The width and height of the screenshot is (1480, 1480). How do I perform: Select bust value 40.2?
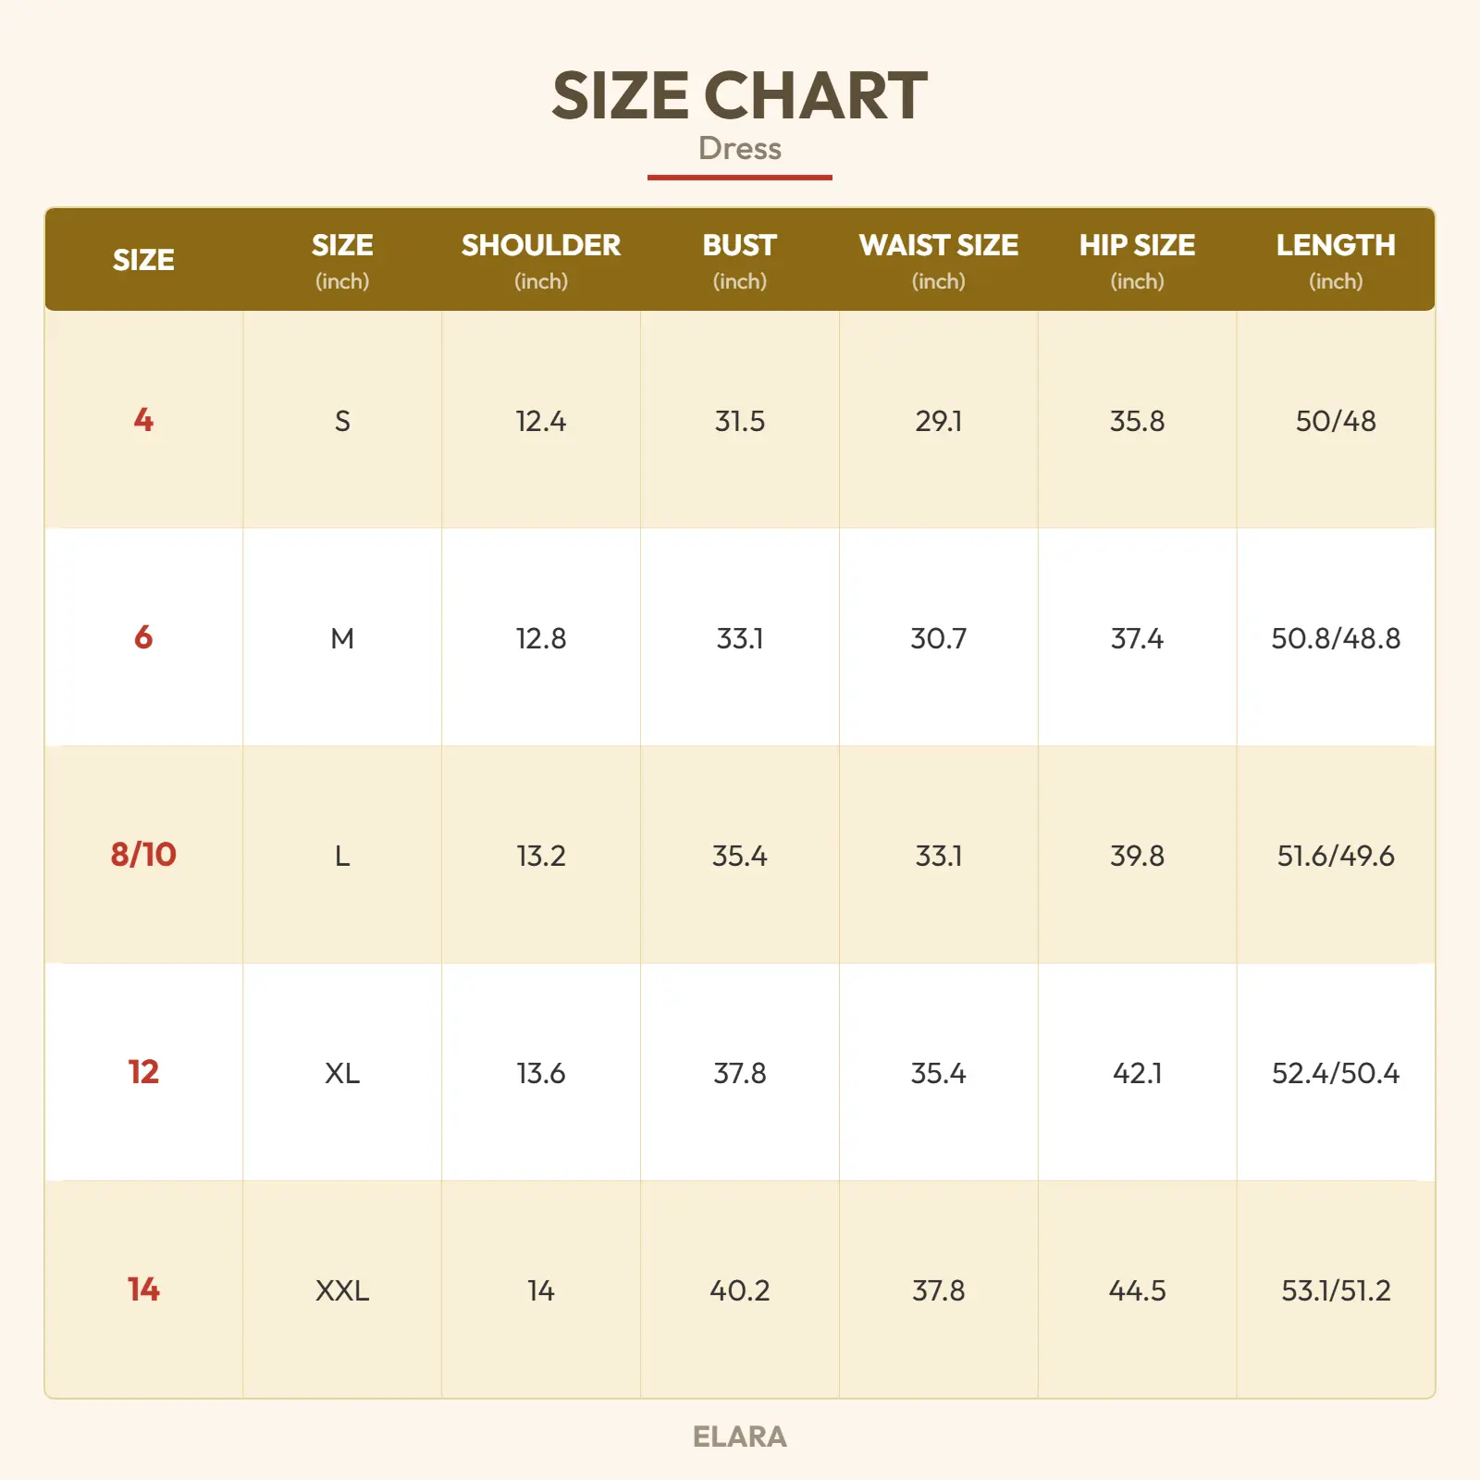[739, 1290]
